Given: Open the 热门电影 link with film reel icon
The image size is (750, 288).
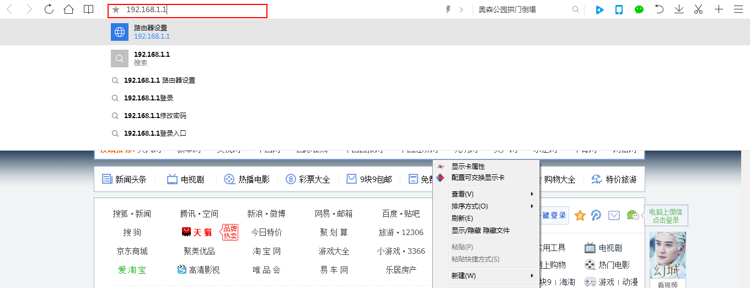Looking at the screenshot, I should point(607,265).
